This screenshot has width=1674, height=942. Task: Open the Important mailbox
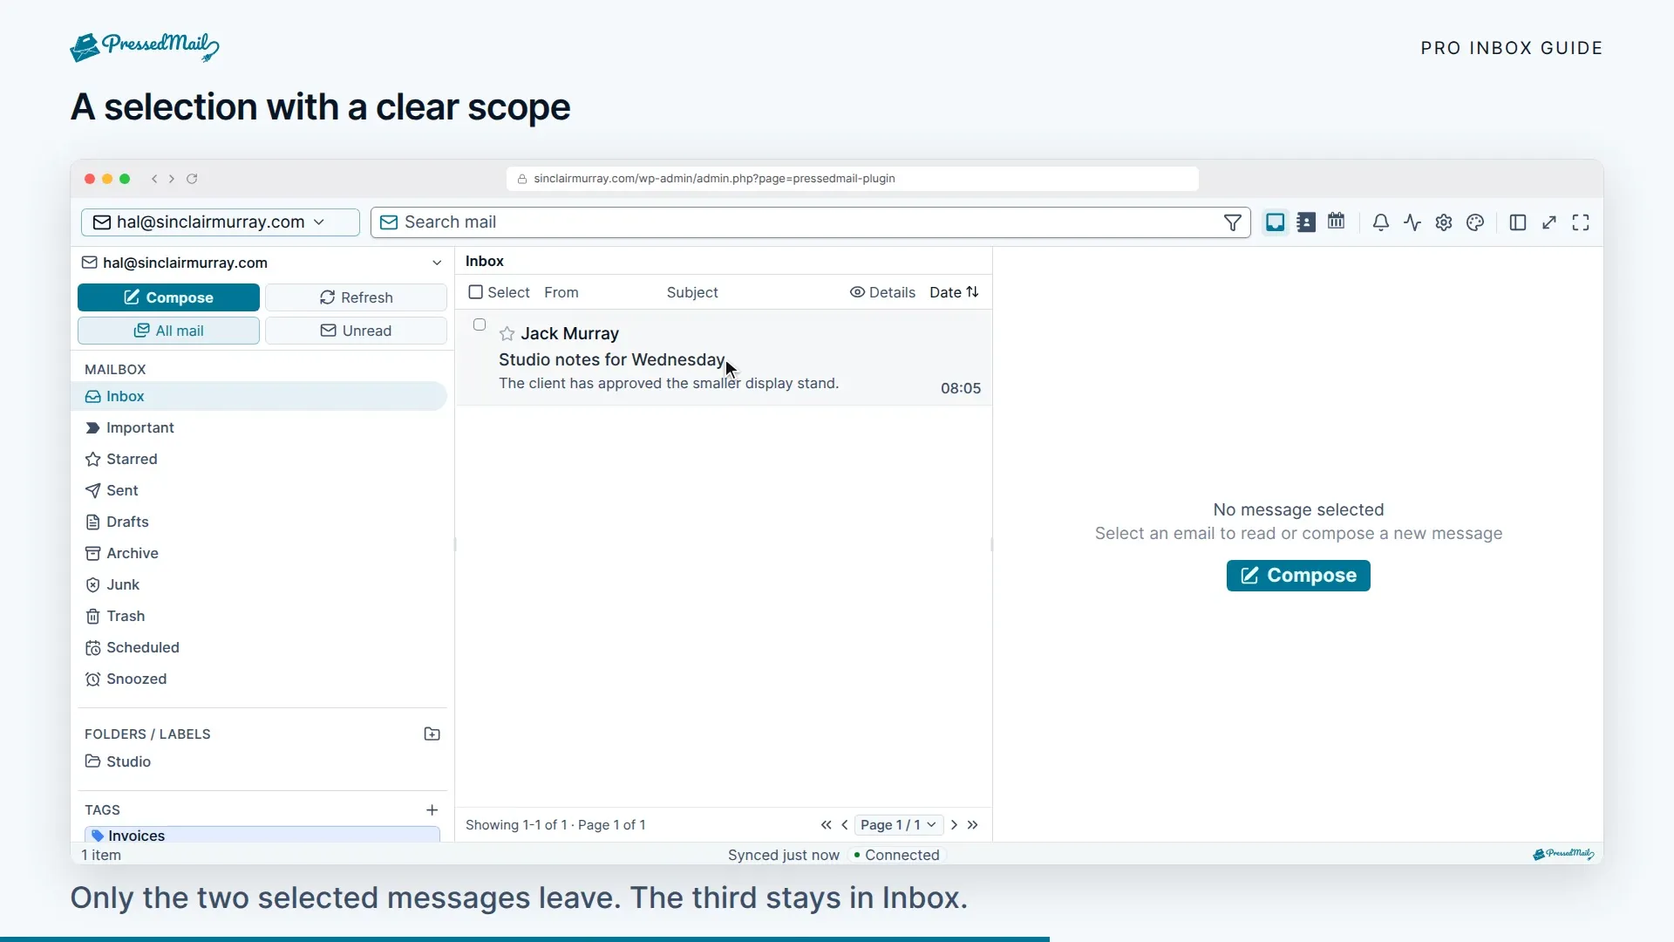tap(261, 428)
